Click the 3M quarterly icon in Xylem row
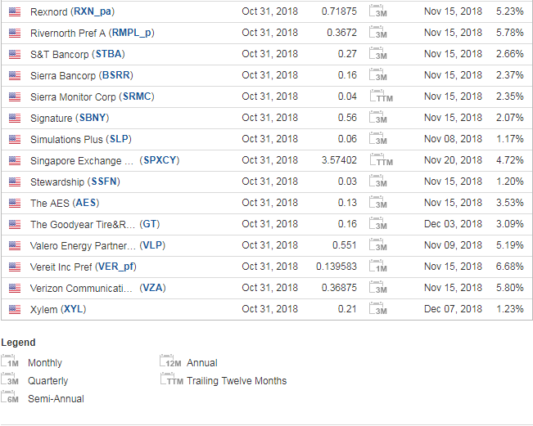 (378, 308)
